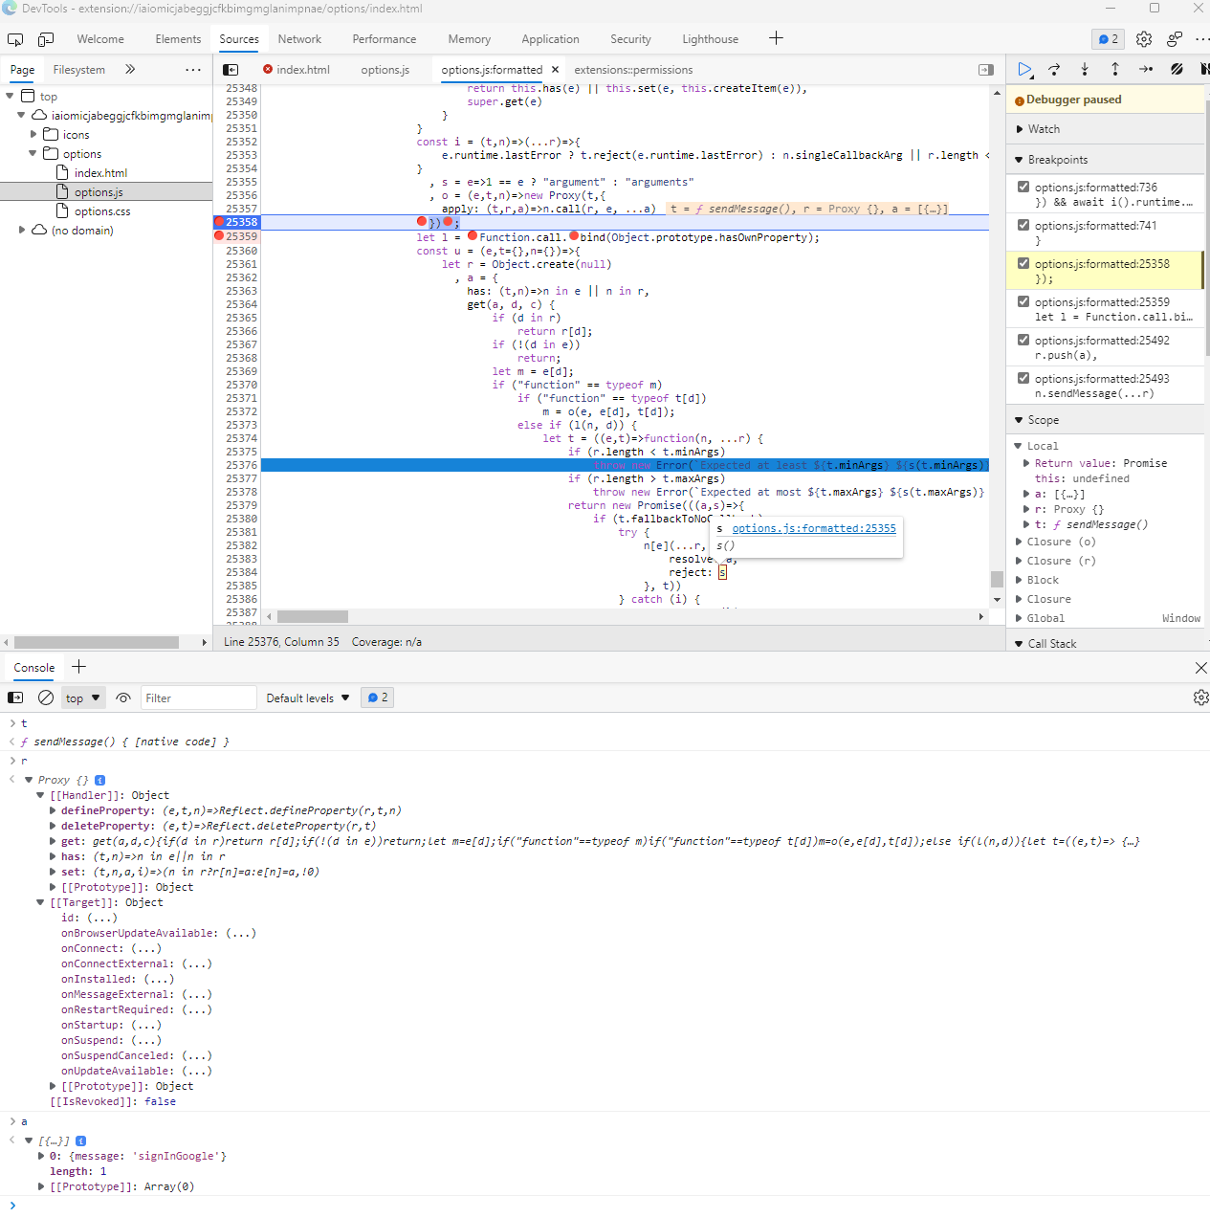Click the Step icon in debugger toolbar
1210x1218 pixels.
tap(1146, 69)
